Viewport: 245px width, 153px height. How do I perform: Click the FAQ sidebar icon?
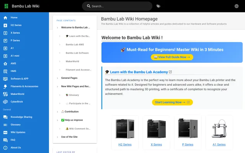click(x=5, y=140)
